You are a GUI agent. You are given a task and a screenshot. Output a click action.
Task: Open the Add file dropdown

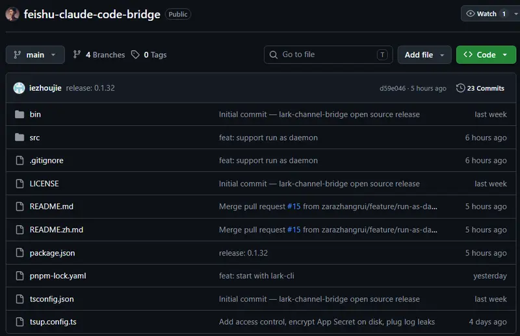click(x=424, y=54)
